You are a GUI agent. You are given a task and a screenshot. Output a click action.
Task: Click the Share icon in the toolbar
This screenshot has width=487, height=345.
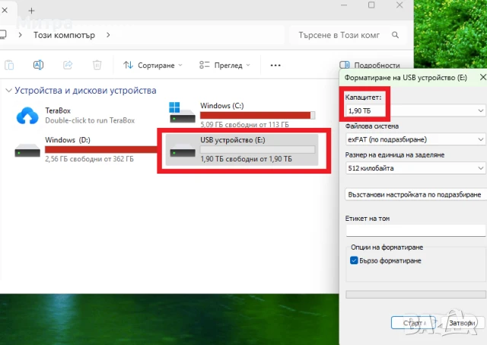[x=68, y=65]
